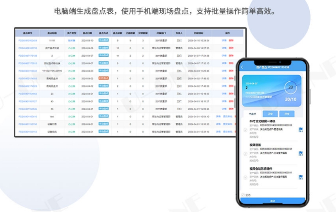
Task: Tap the back arrow in the phone header
Action: point(242,67)
